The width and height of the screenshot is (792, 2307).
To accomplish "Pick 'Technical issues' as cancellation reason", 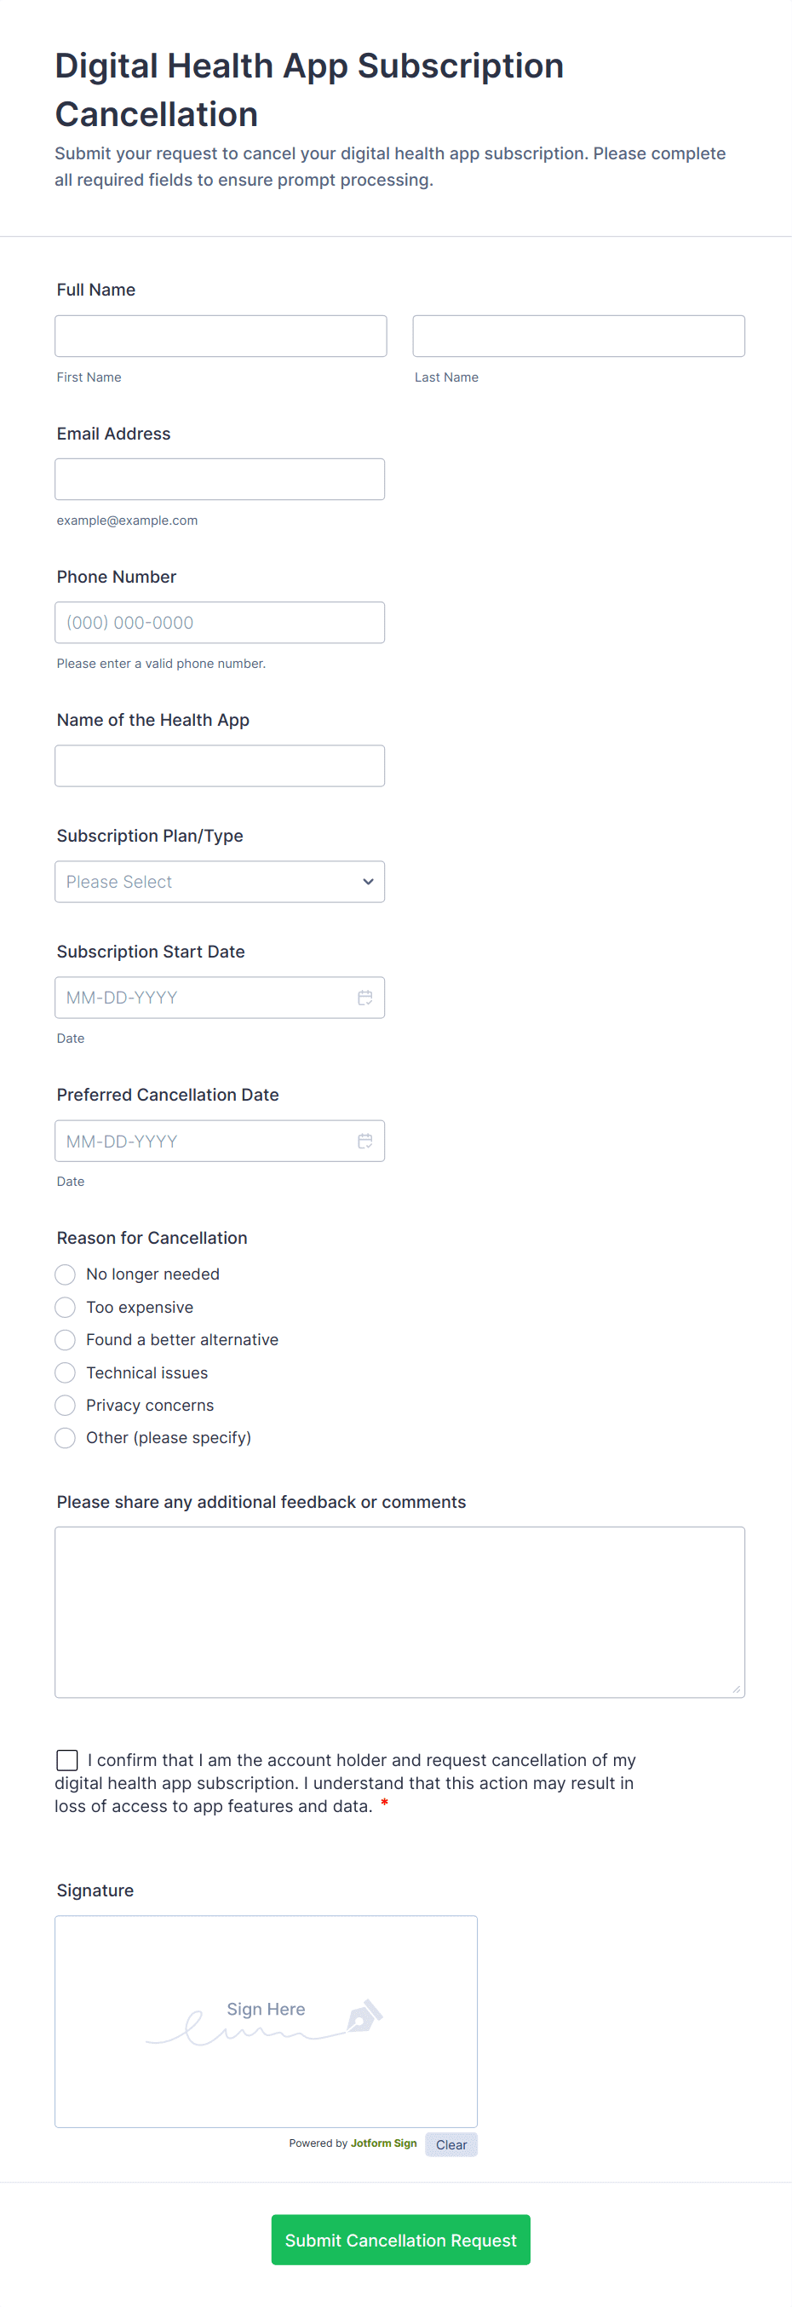I will click(66, 1373).
